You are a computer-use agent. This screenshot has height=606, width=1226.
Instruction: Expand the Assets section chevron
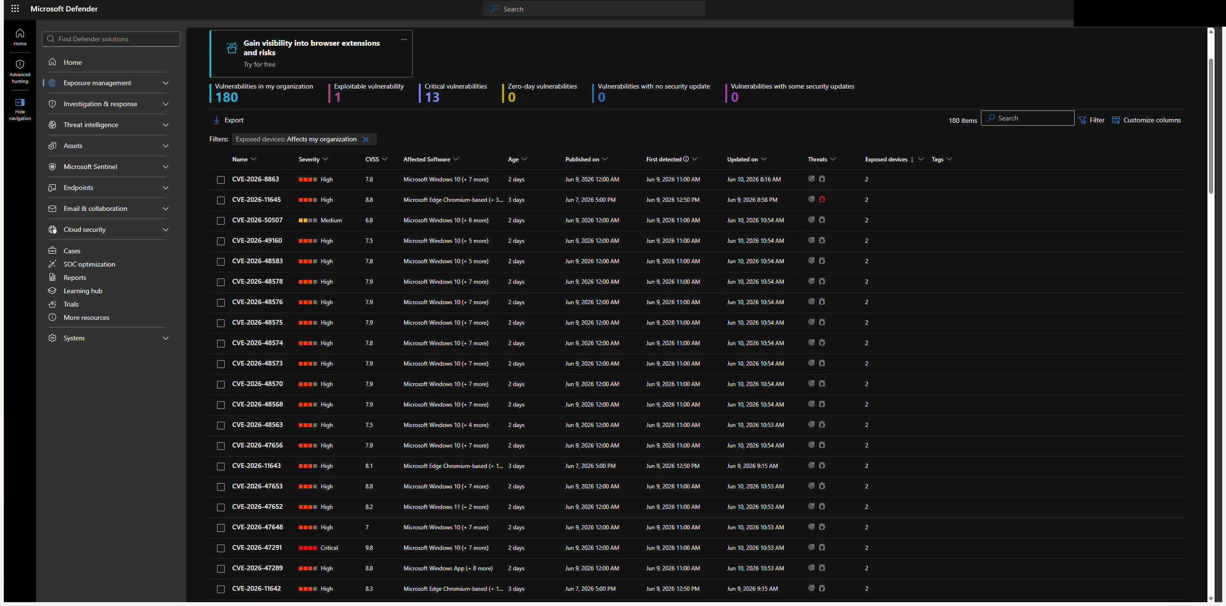pyautogui.click(x=166, y=146)
